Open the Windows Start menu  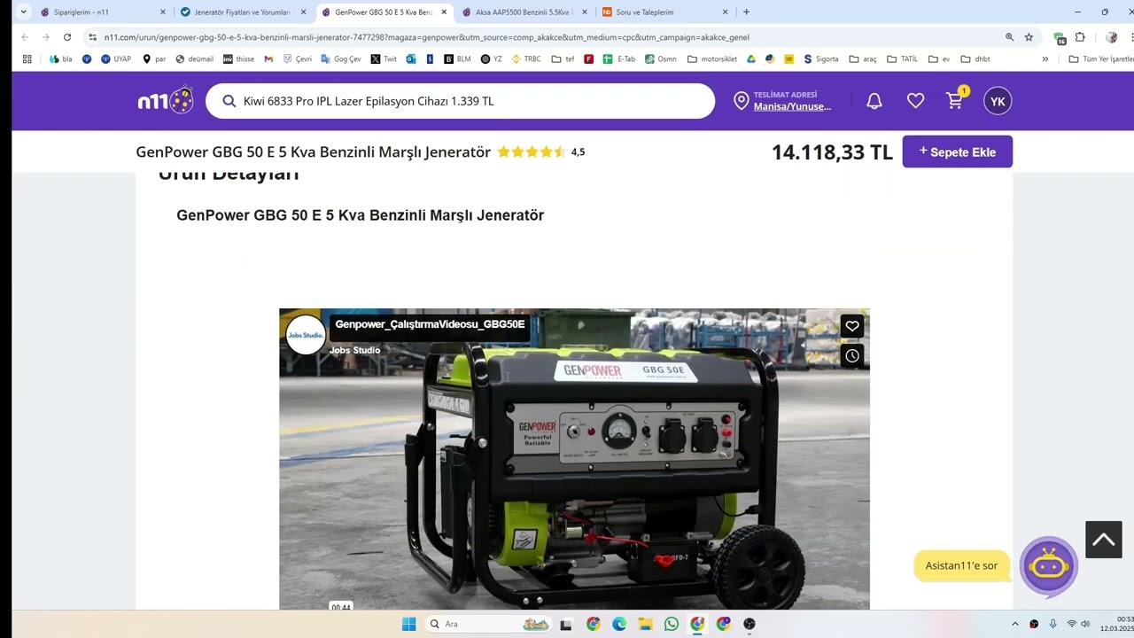tap(408, 624)
